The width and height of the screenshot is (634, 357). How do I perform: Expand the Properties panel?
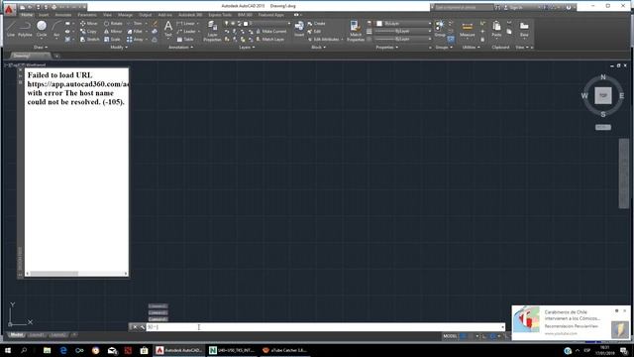[x=387, y=48]
